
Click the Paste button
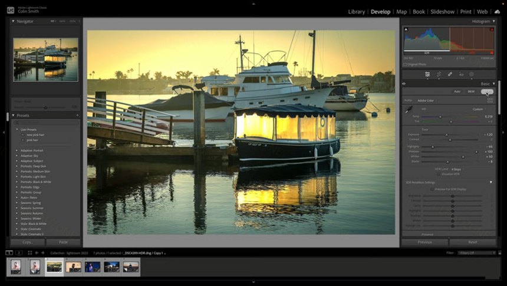[x=64, y=242]
